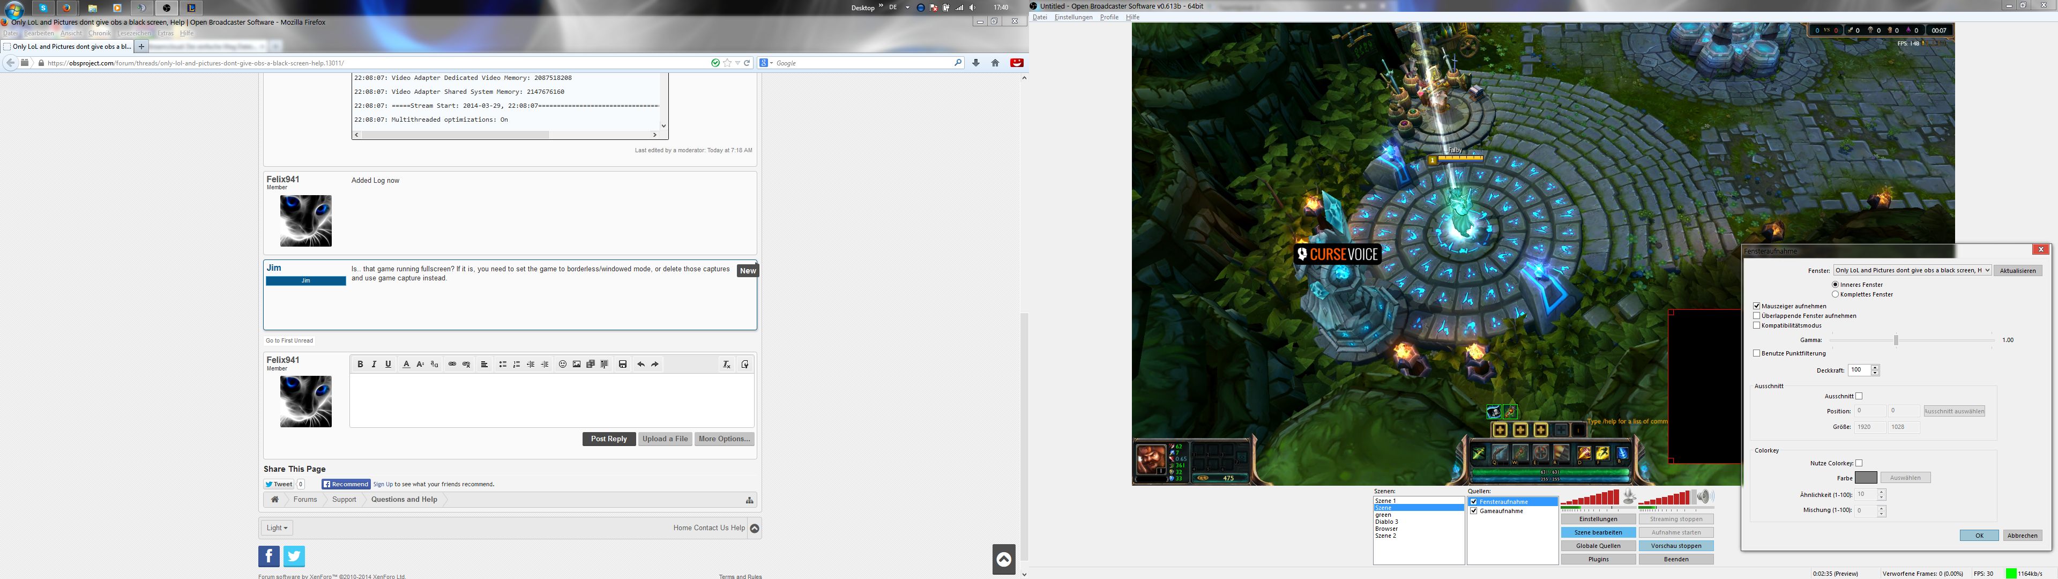This screenshot has height=579, width=2058.
Task: Select Diablo 3 in Szenen list
Action: point(1386,522)
